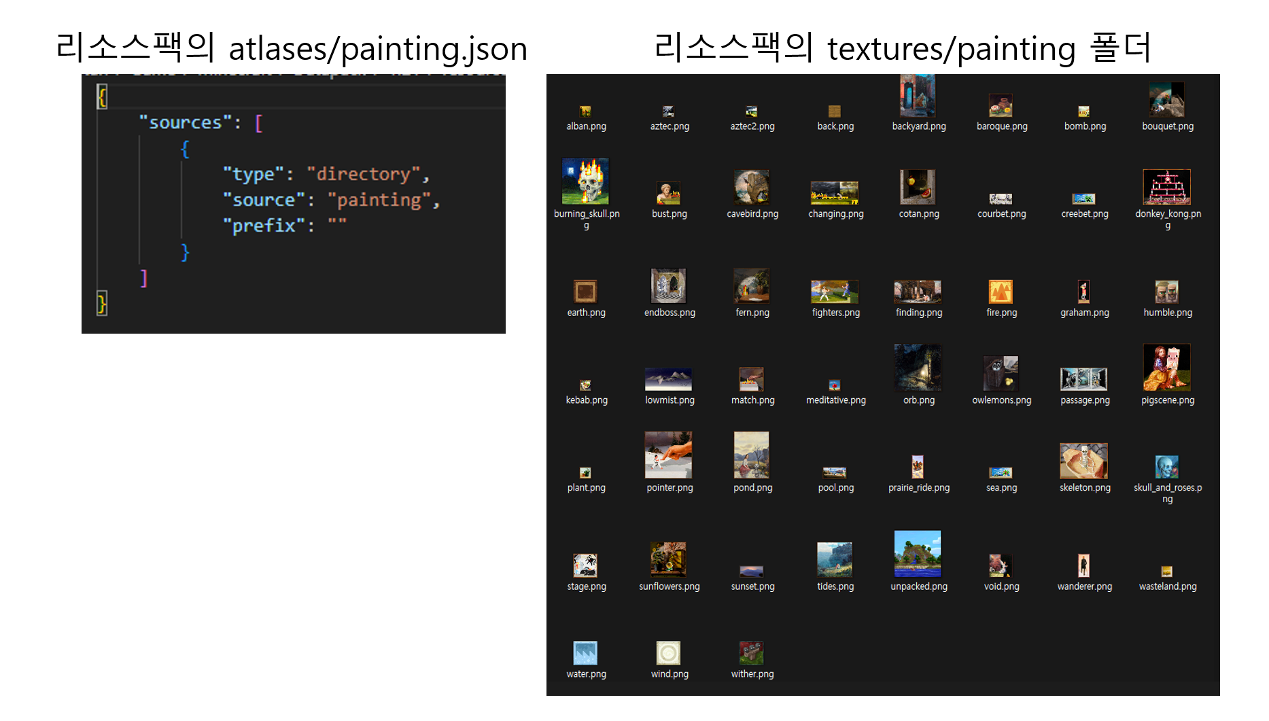Select the stage.png file
This screenshot has height=721, width=1269.
[x=585, y=565]
